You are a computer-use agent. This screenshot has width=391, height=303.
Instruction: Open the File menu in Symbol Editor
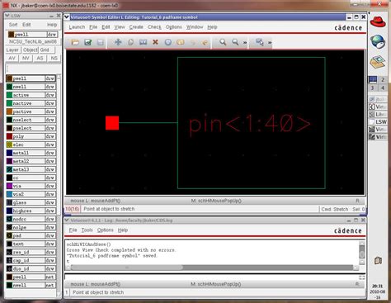click(x=93, y=27)
